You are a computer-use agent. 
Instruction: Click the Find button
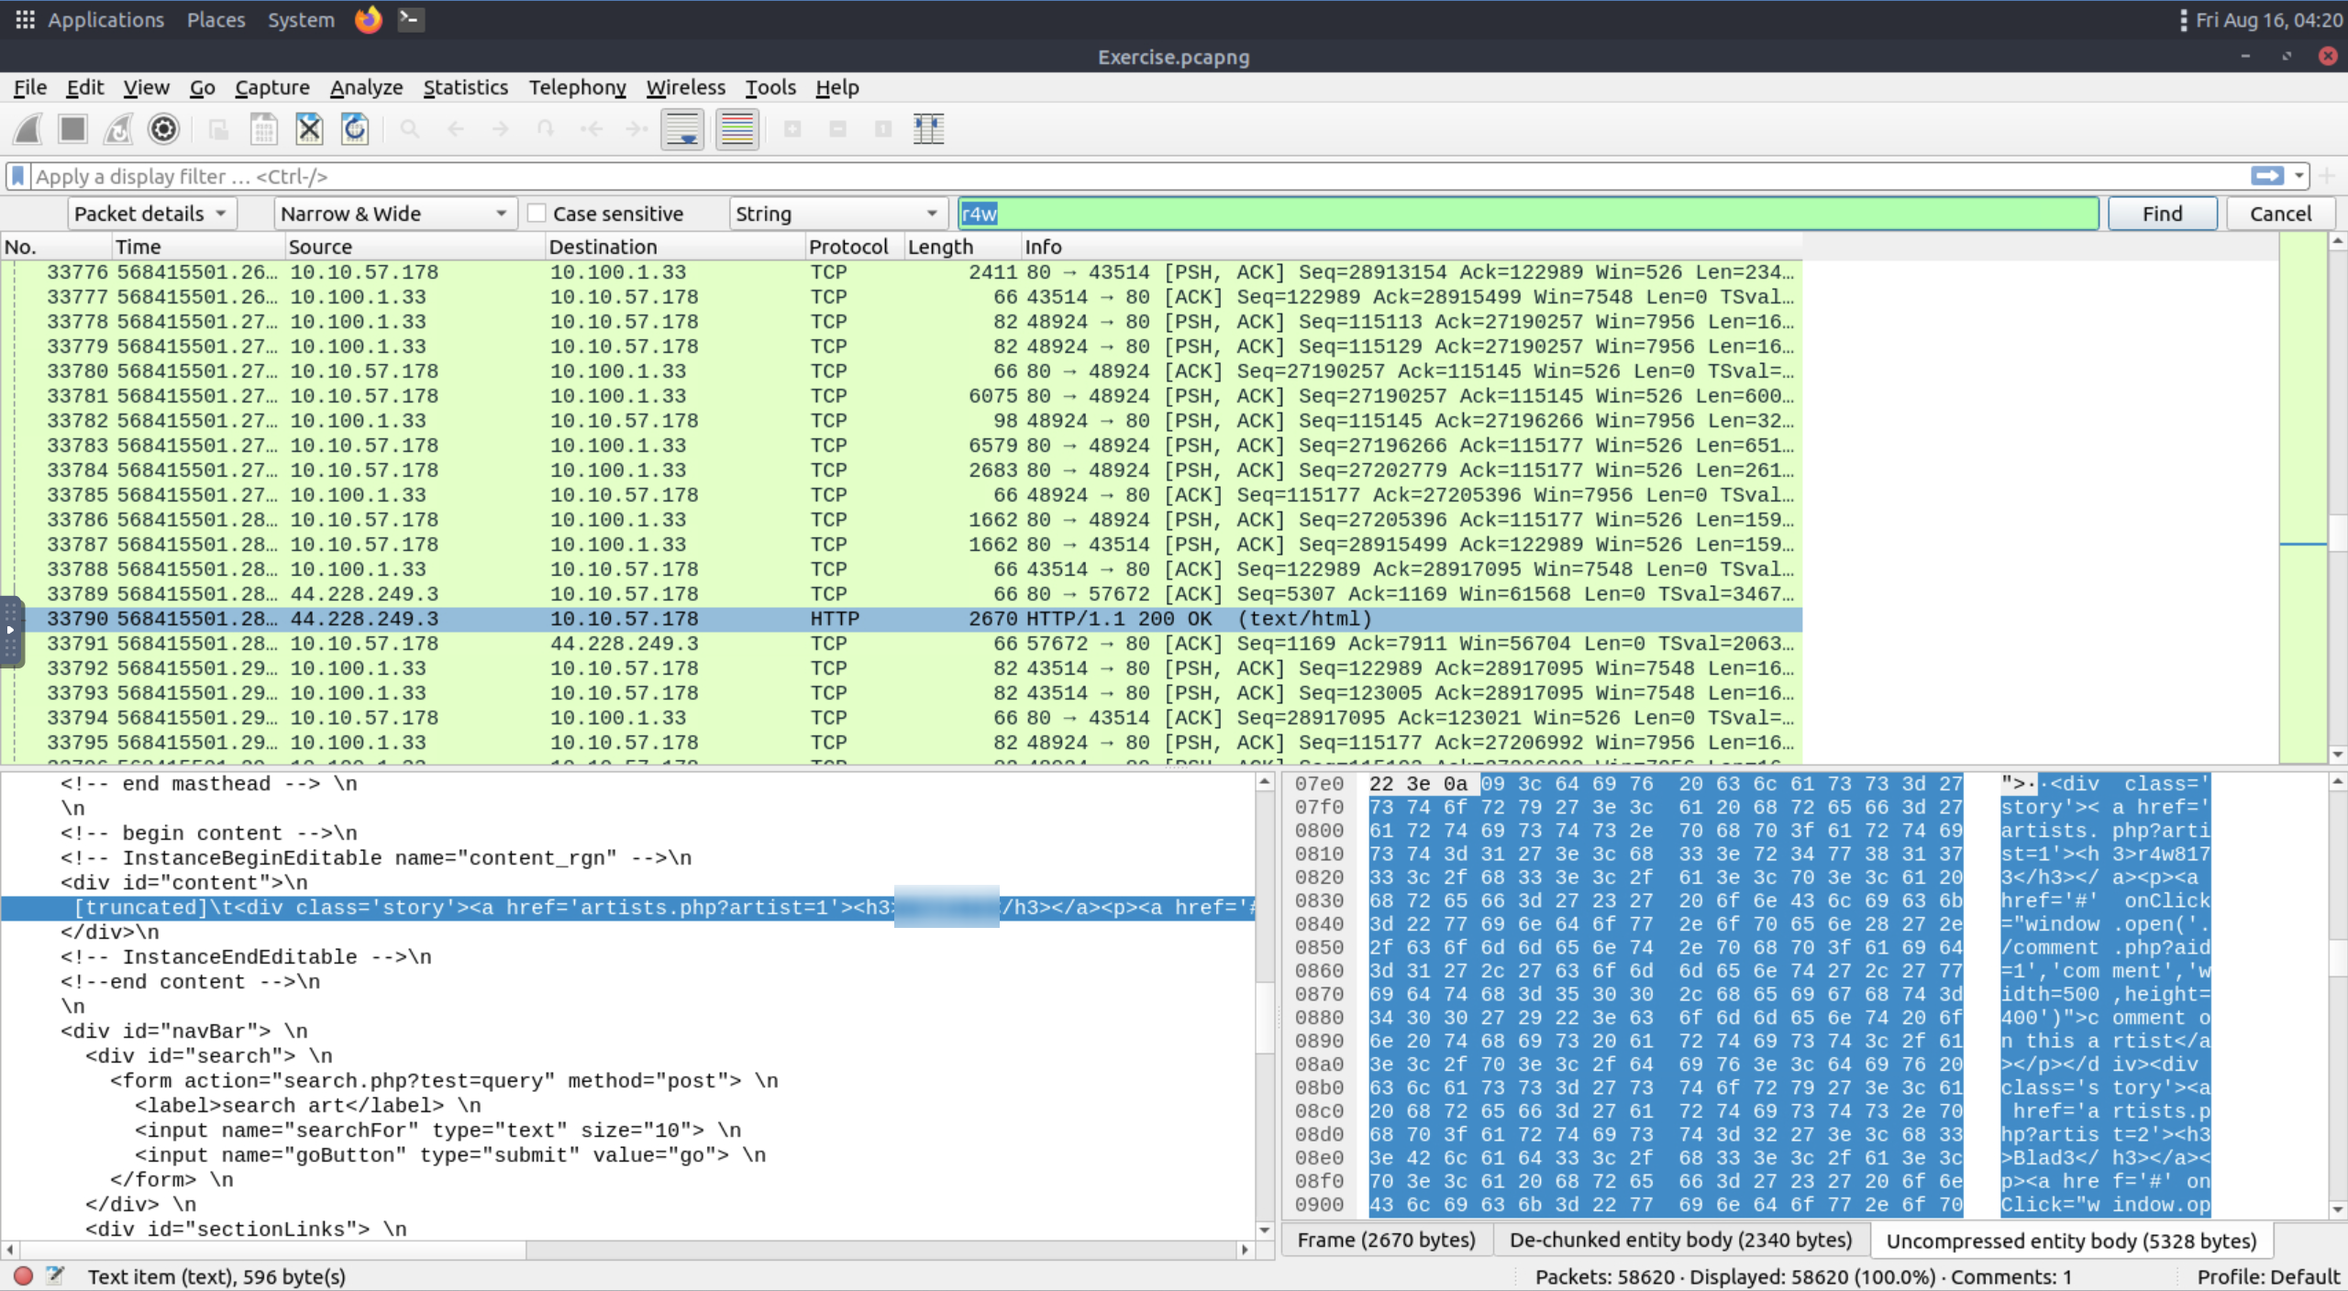[2162, 214]
